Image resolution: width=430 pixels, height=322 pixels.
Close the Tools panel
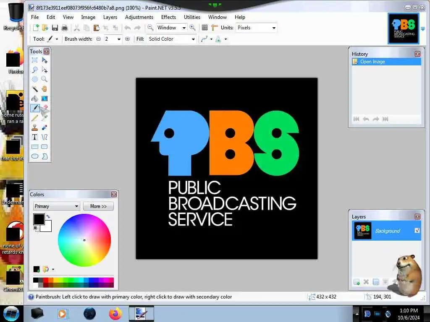click(47, 51)
